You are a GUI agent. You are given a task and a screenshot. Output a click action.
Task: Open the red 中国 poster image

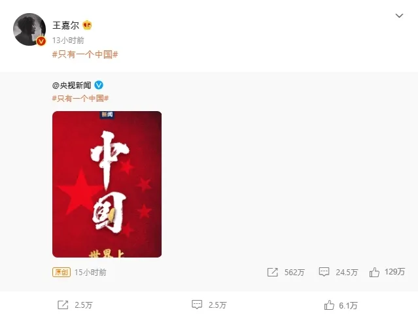[107, 184]
